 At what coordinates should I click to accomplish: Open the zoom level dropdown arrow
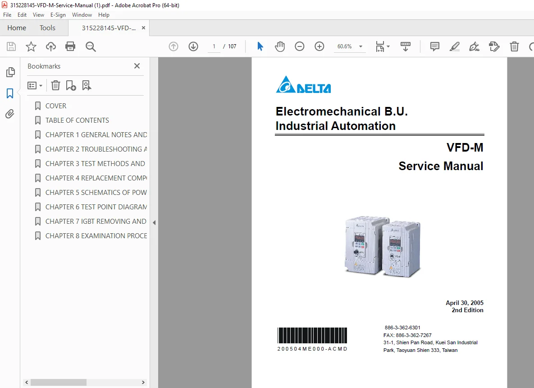click(x=361, y=46)
